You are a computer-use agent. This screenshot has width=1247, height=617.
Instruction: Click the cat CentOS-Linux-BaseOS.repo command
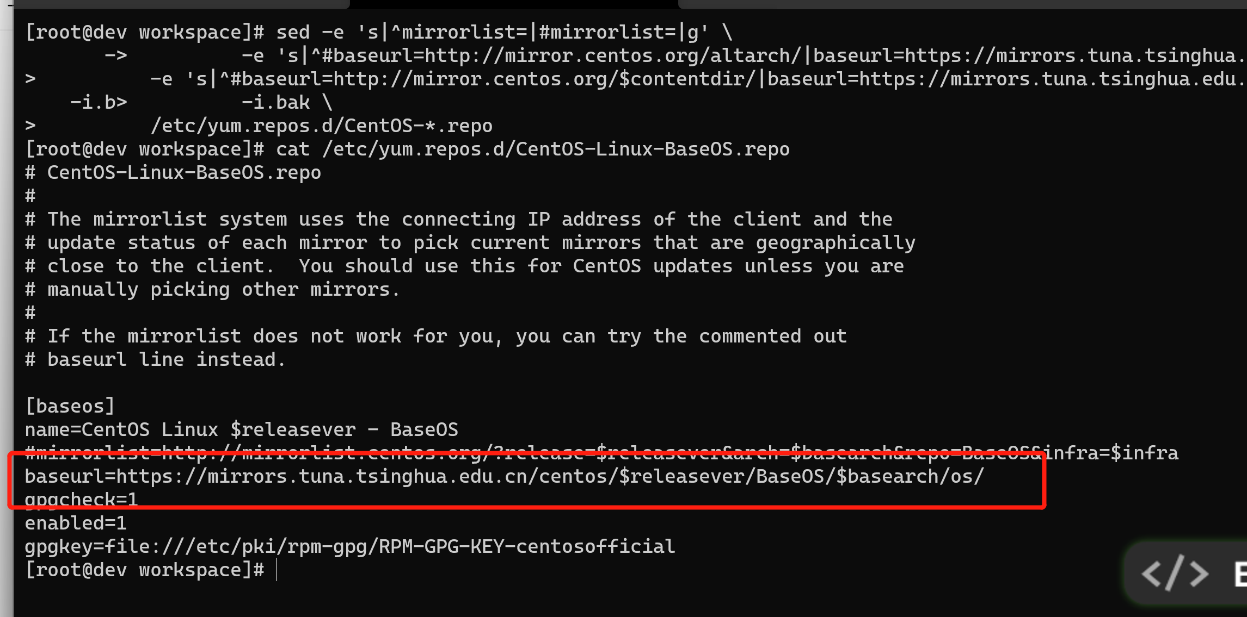coord(533,149)
